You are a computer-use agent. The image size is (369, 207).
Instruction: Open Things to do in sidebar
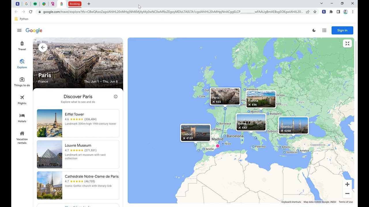coord(22,82)
